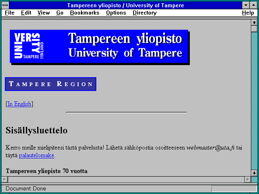Image resolution: width=259 pixels, height=194 pixels.
Task: Open the Directory menu
Action: pos(145,13)
